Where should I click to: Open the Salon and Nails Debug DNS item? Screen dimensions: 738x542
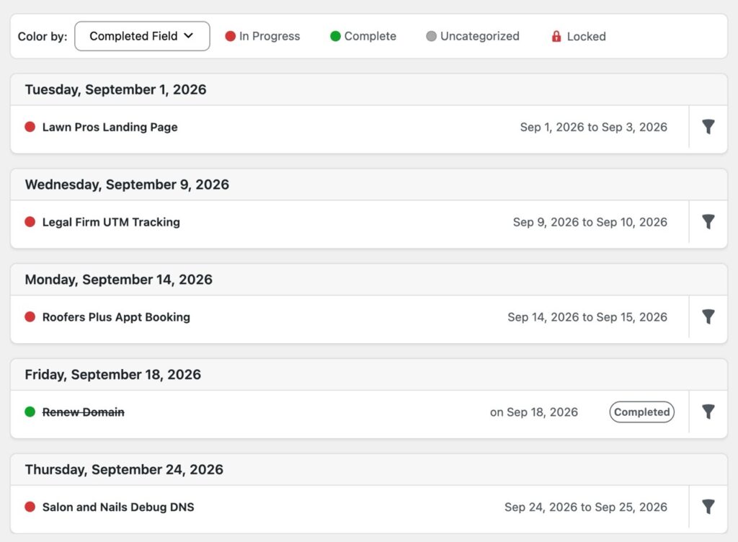pos(118,507)
